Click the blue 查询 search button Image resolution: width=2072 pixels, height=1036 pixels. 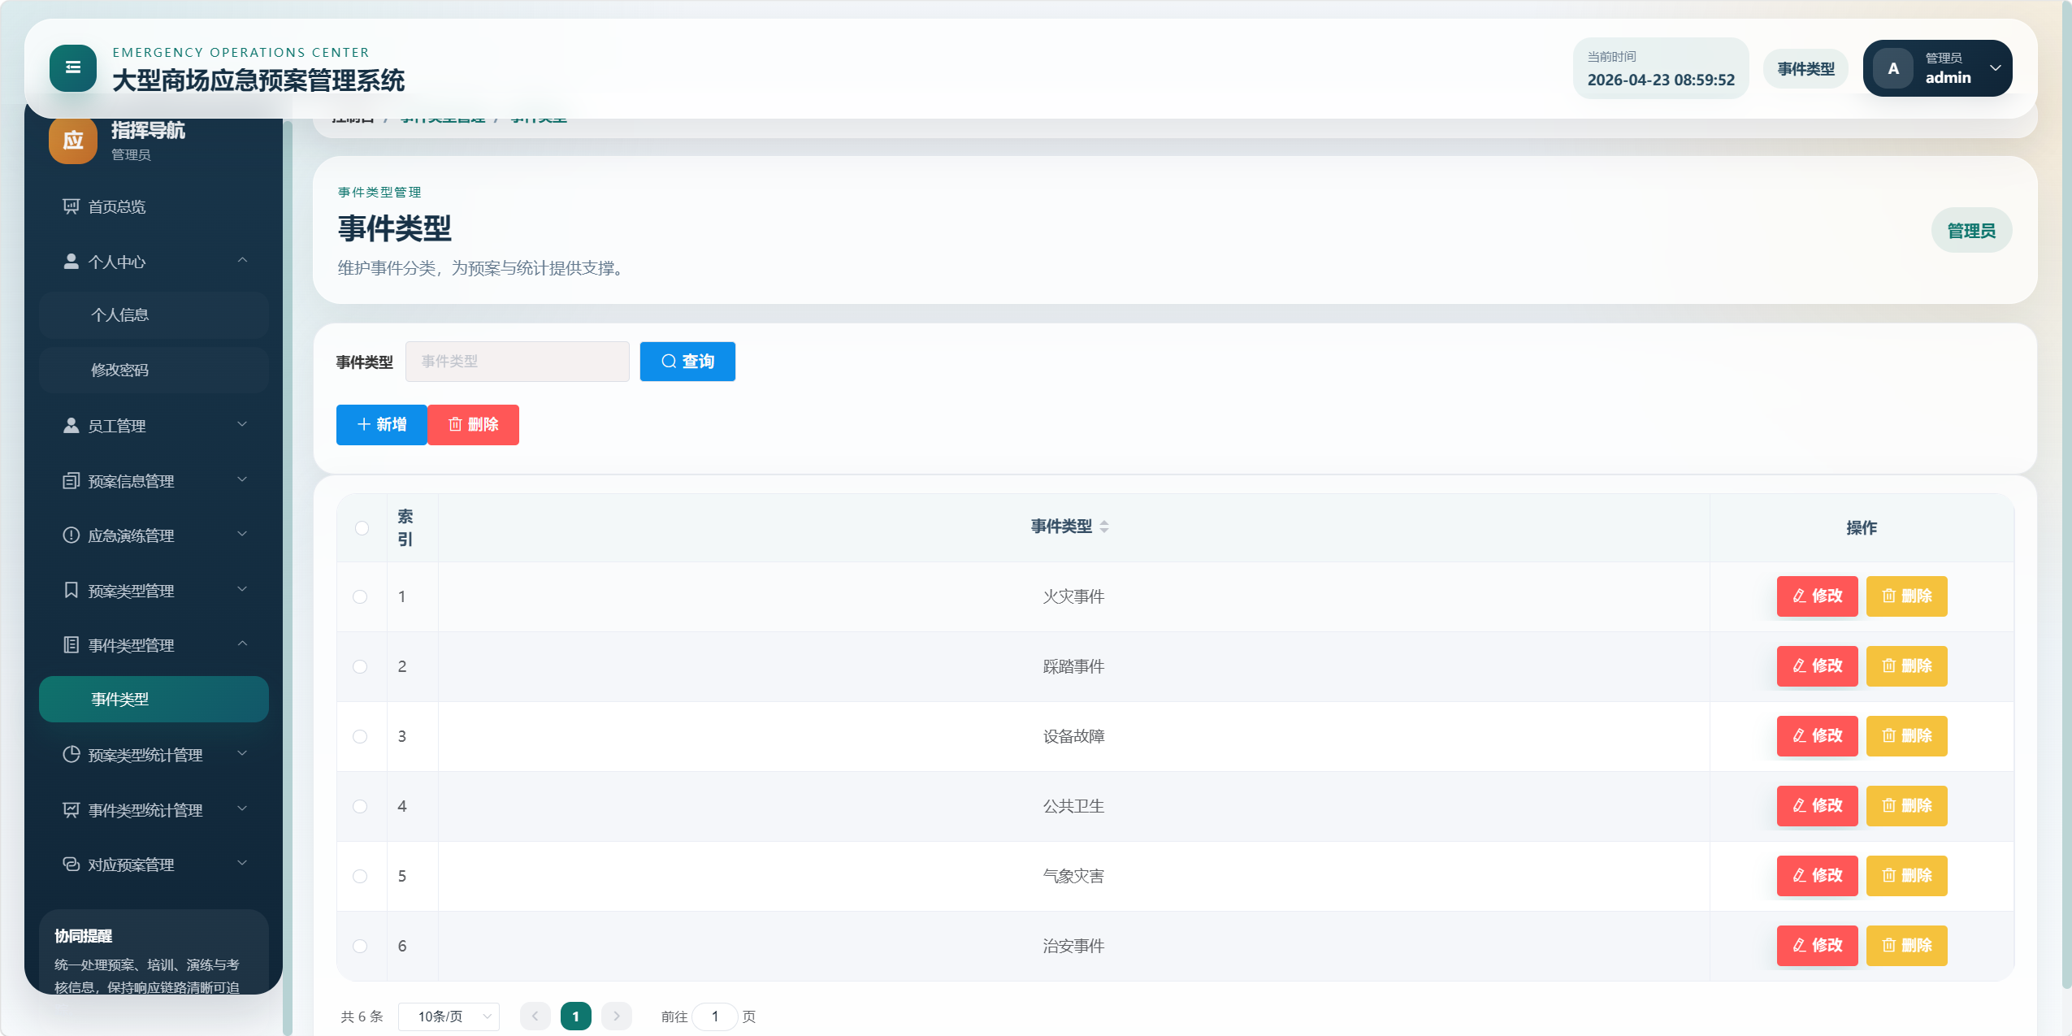pos(687,362)
